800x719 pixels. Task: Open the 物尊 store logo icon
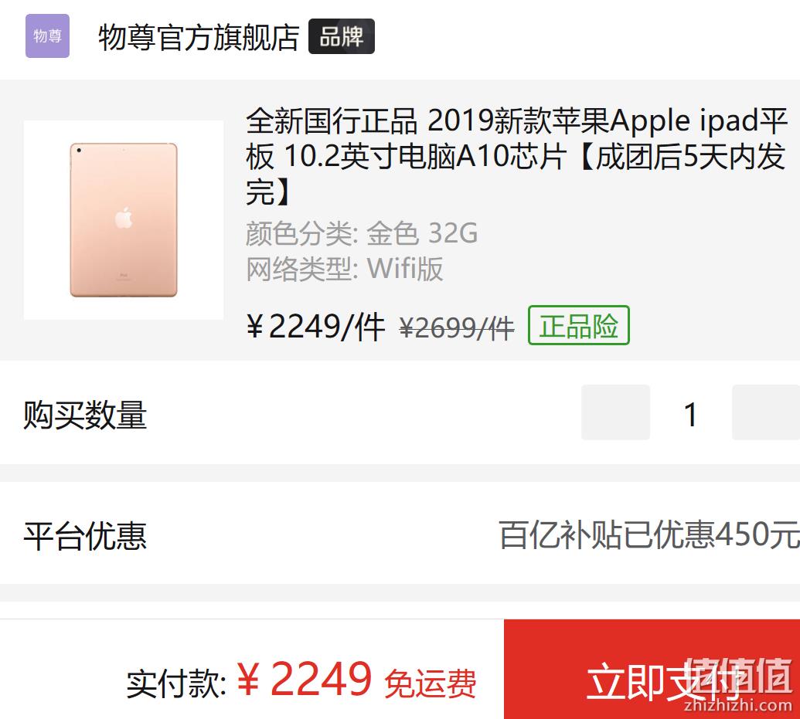(47, 36)
